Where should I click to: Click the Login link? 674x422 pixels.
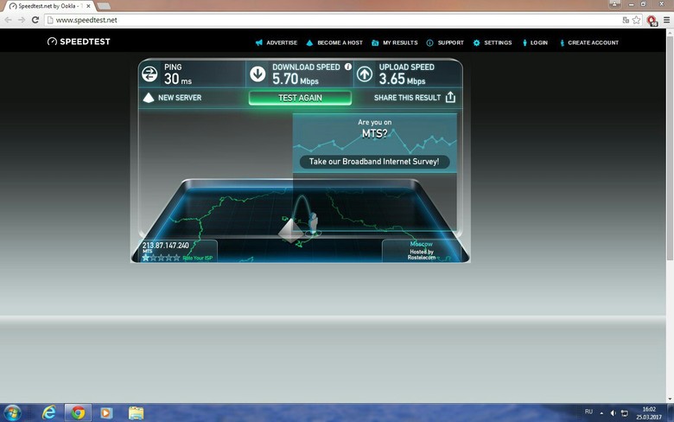tap(535, 42)
